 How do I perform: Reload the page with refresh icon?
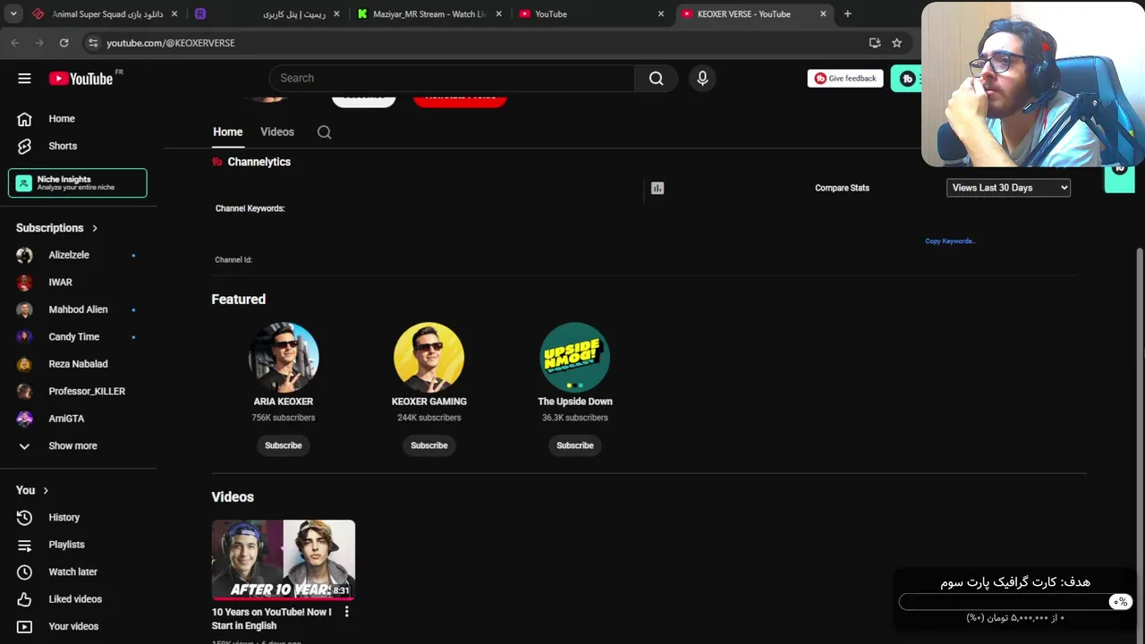[64, 43]
